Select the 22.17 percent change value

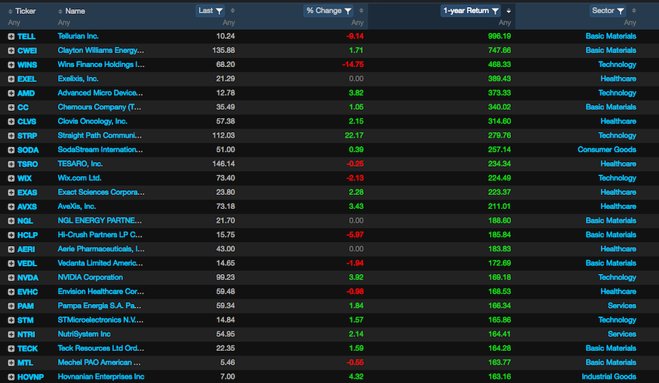(355, 136)
